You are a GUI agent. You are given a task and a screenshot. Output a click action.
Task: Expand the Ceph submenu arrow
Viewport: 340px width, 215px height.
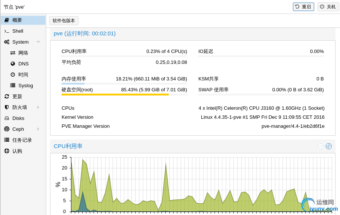[x=38, y=129]
